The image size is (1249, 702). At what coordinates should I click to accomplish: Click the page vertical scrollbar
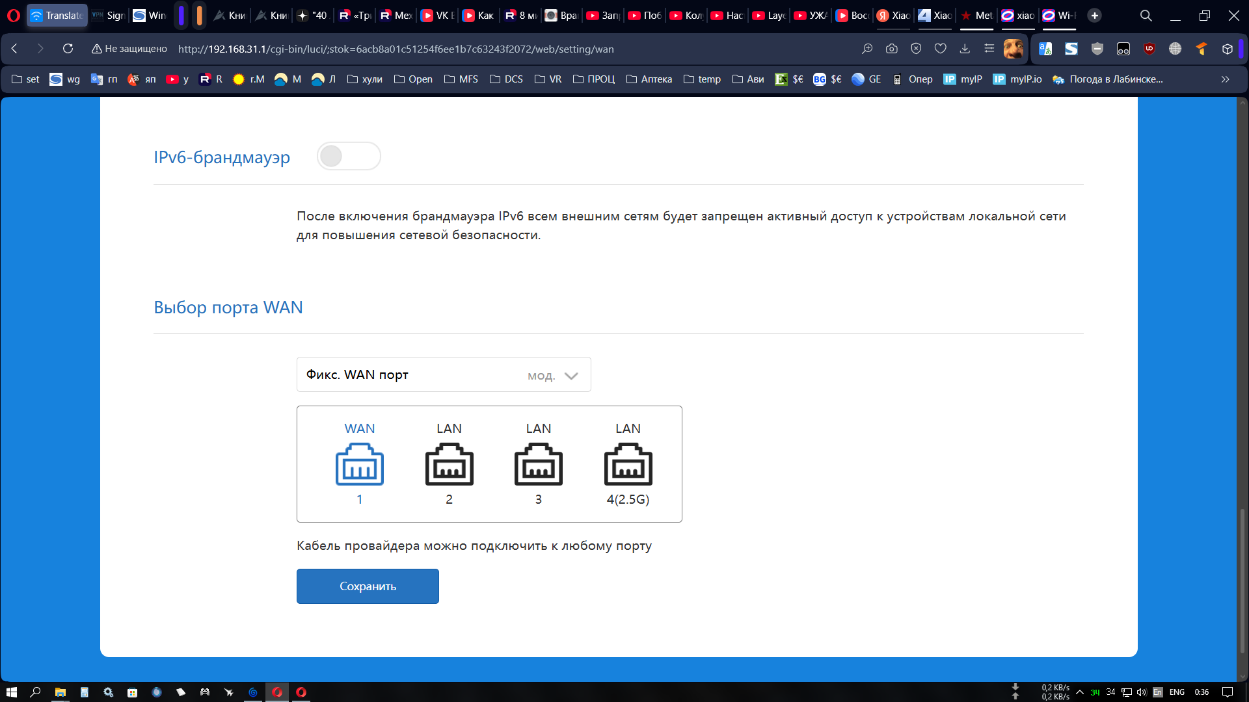1242,580
